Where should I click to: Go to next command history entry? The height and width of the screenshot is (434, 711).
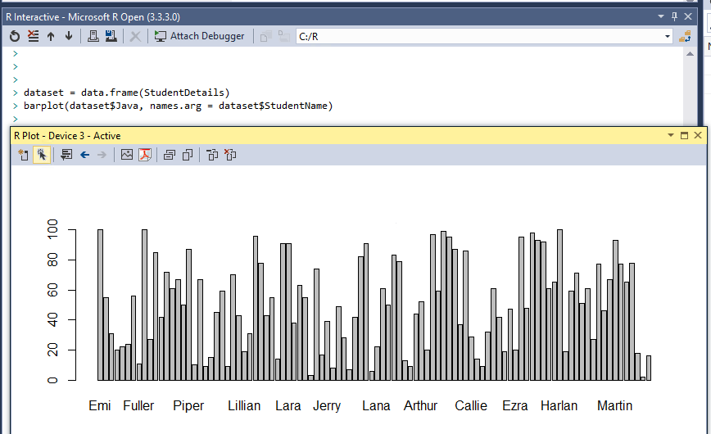point(69,36)
